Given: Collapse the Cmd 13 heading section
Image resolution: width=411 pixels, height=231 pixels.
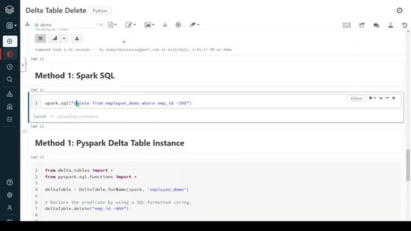Looking at the screenshot, I should click(24, 132).
